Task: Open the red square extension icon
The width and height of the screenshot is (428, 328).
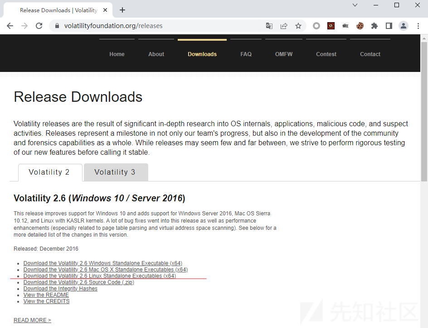Action: [331, 26]
